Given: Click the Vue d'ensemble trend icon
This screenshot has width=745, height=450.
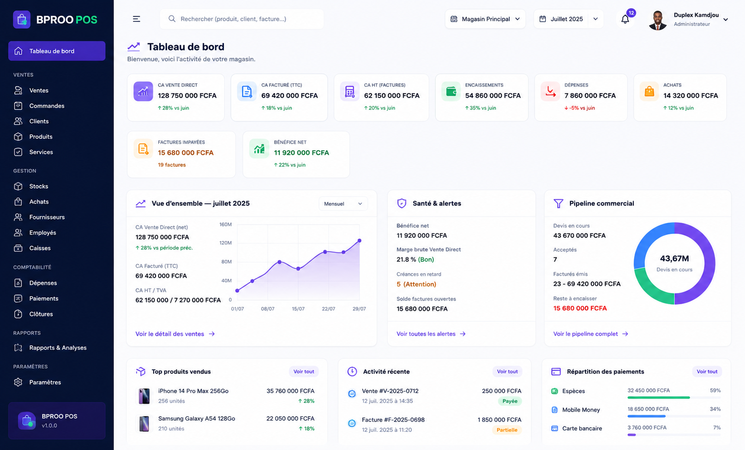Looking at the screenshot, I should (140, 204).
